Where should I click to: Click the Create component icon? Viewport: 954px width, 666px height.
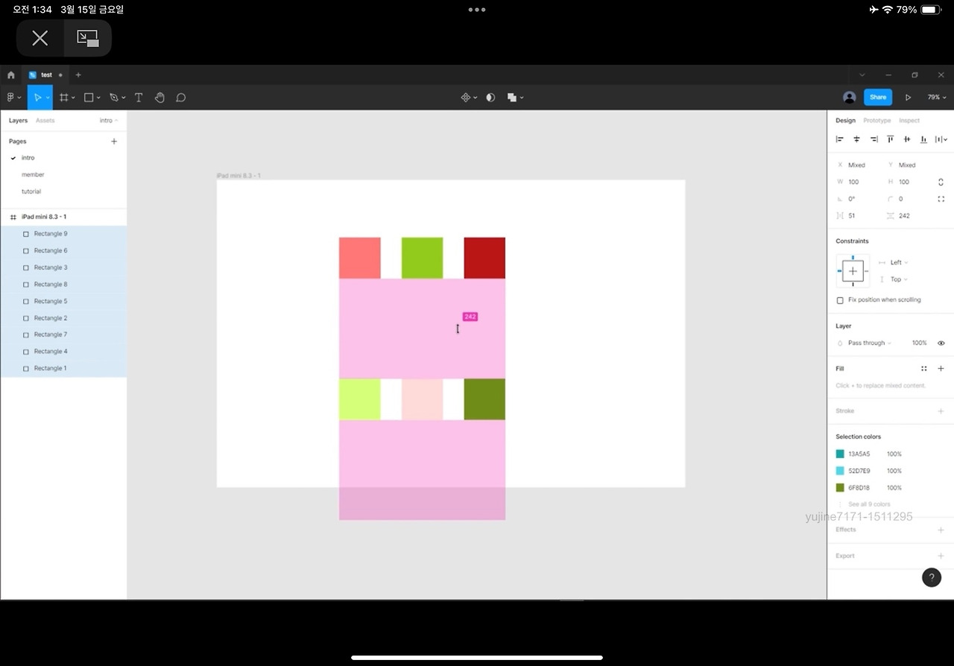466,98
